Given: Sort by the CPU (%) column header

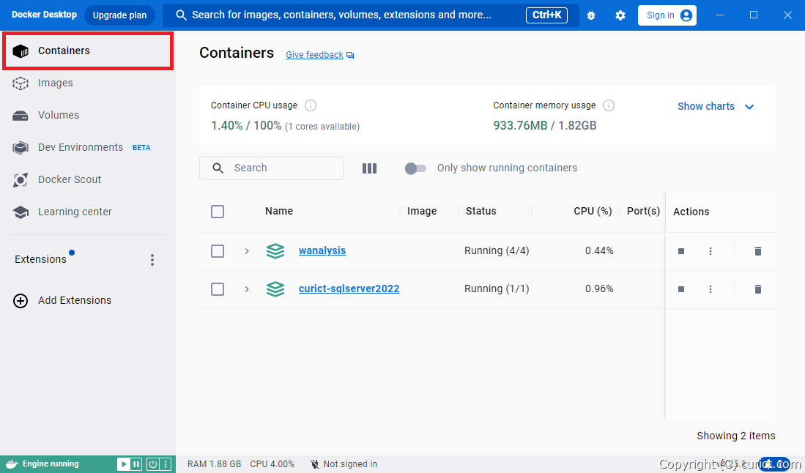Looking at the screenshot, I should click(x=593, y=212).
